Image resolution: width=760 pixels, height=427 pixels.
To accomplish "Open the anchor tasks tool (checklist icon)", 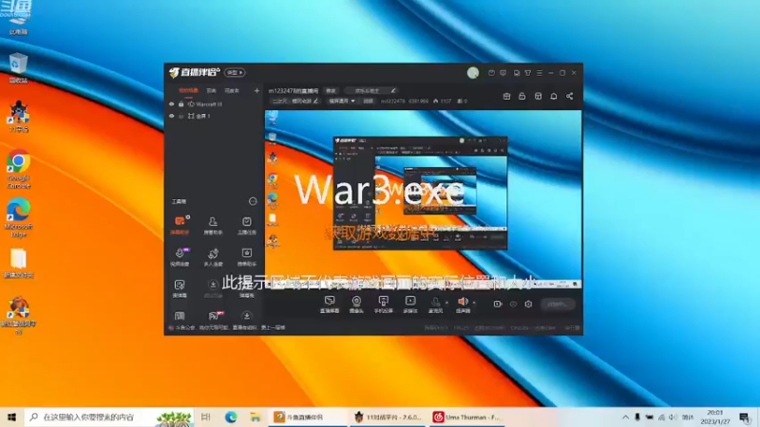I will pyautogui.click(x=247, y=225).
